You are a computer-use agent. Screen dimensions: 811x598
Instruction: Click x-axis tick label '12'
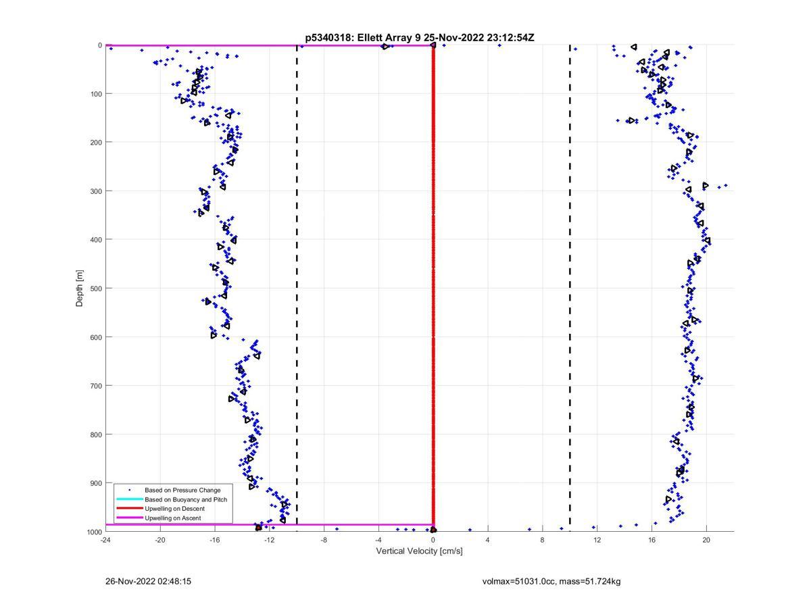pyautogui.click(x=597, y=540)
